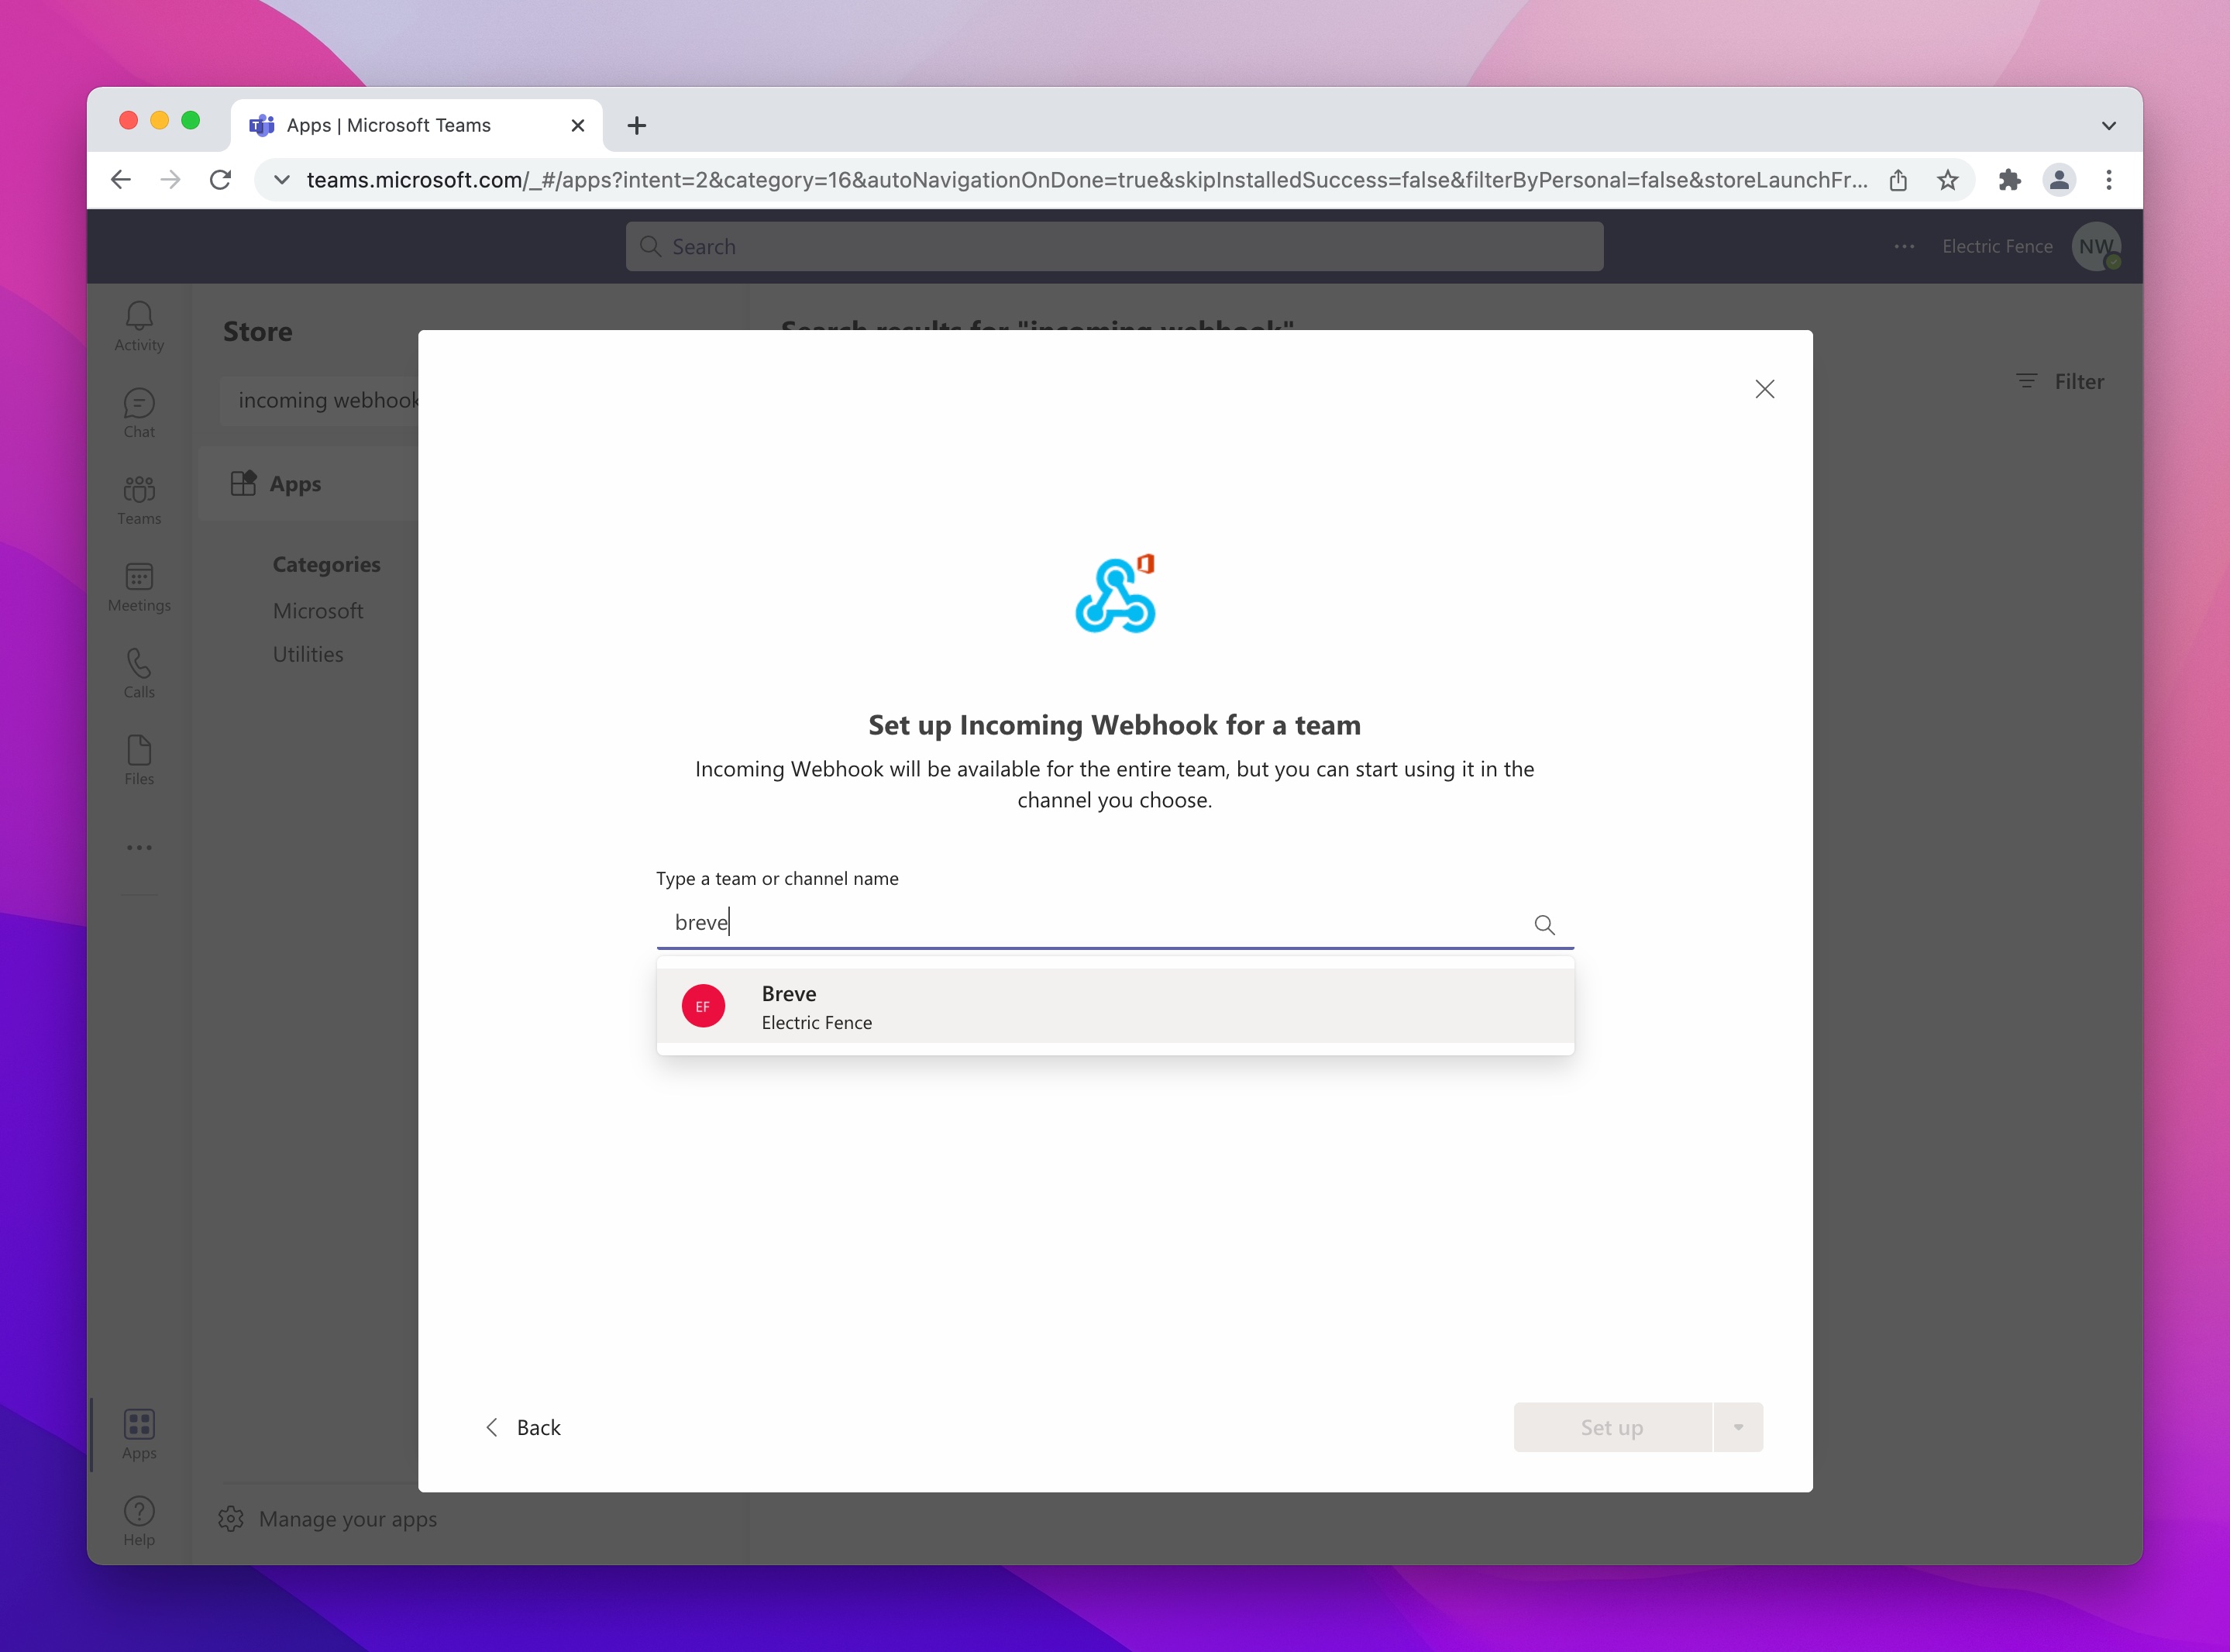The image size is (2230, 1652).
Task: Go forward in the browser
Action: click(x=170, y=180)
